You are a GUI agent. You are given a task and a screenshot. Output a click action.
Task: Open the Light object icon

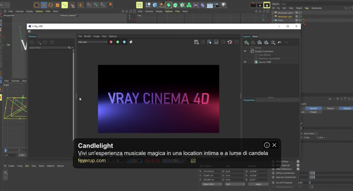click(x=223, y=5)
